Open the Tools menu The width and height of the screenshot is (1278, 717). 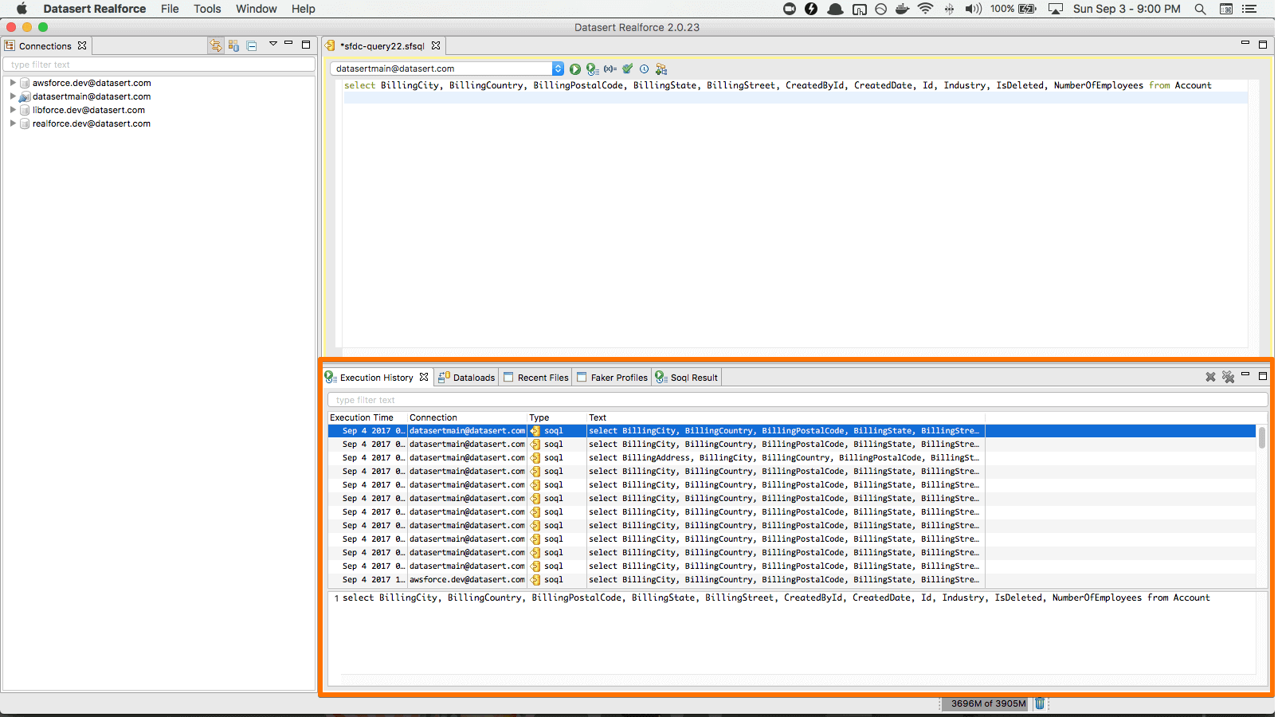tap(207, 9)
